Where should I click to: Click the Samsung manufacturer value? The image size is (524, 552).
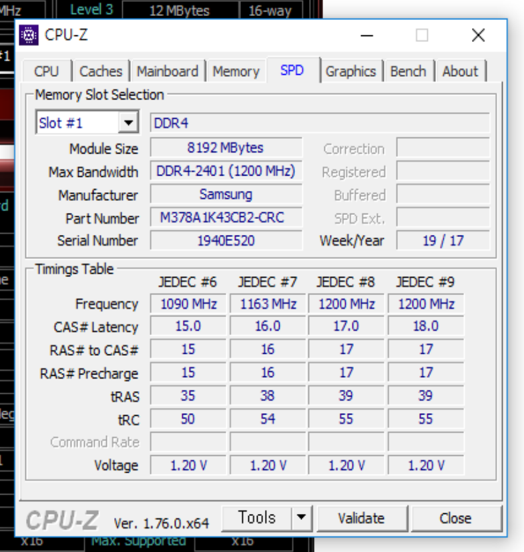(x=226, y=194)
